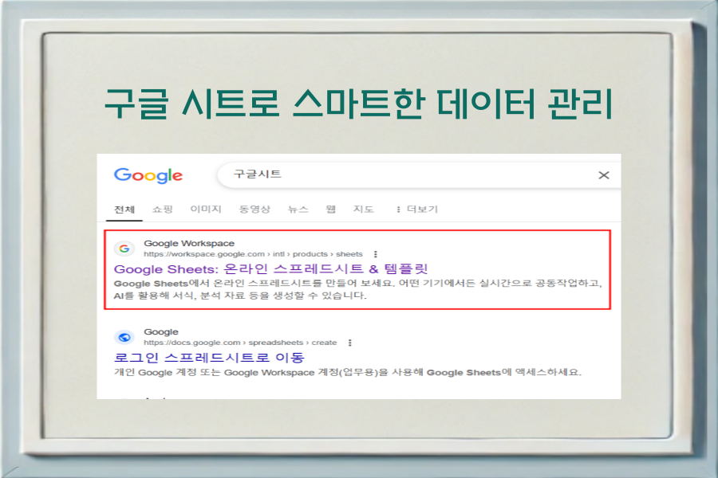The width and height of the screenshot is (718, 478).
Task: Select the 전체 tab
Action: [x=124, y=210]
